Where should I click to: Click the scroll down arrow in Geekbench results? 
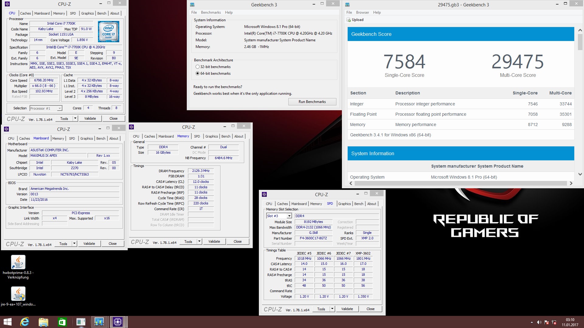pyautogui.click(x=580, y=174)
